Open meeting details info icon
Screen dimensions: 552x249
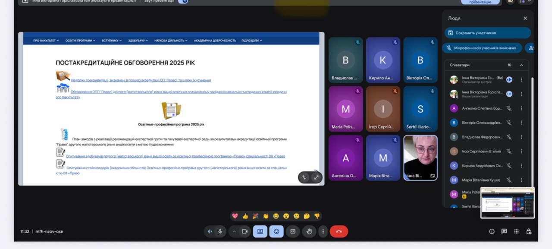[492, 231]
